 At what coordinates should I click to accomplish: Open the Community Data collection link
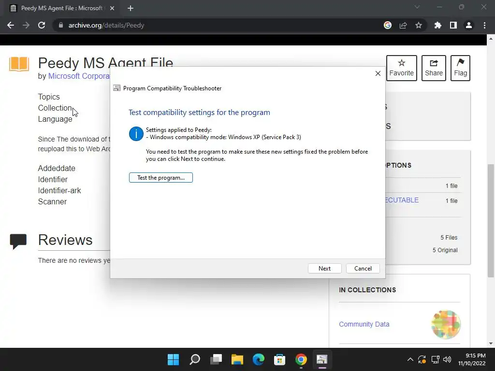point(364,324)
